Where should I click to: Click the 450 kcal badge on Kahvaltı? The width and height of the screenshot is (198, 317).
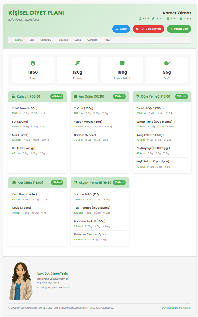tap(57, 96)
